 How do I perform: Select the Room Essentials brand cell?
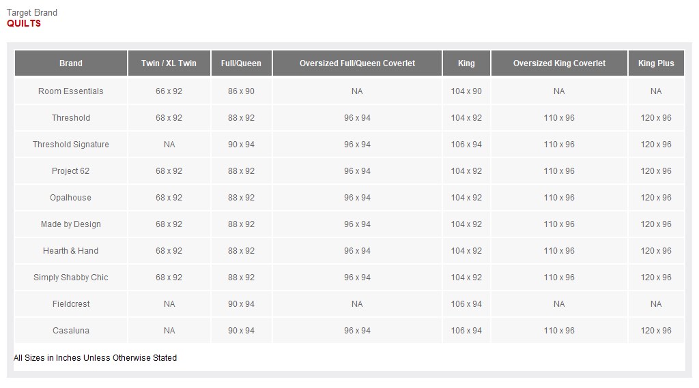(x=71, y=91)
